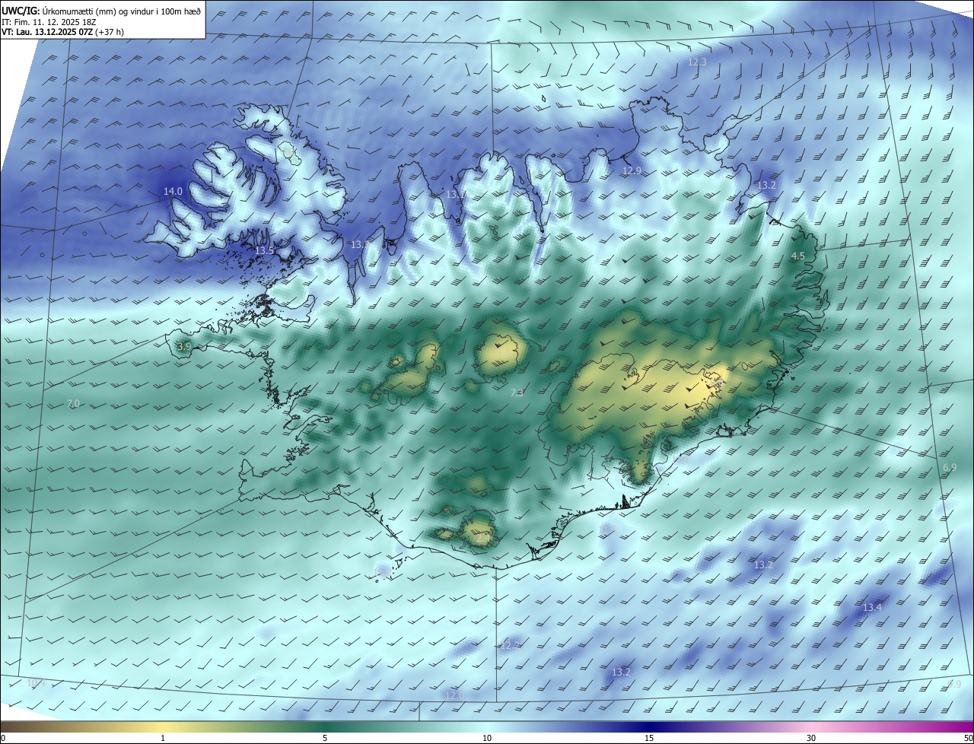Click the 10 tick on the color scale
The height and width of the screenshot is (744, 974).
tap(487, 738)
